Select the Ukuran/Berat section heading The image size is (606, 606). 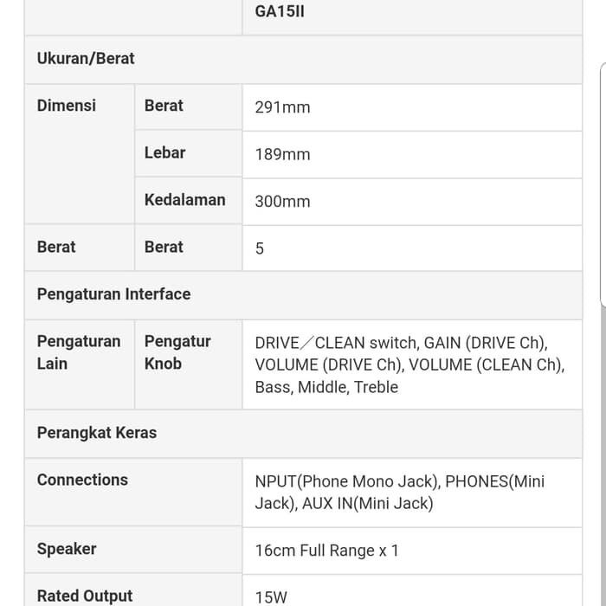click(86, 59)
